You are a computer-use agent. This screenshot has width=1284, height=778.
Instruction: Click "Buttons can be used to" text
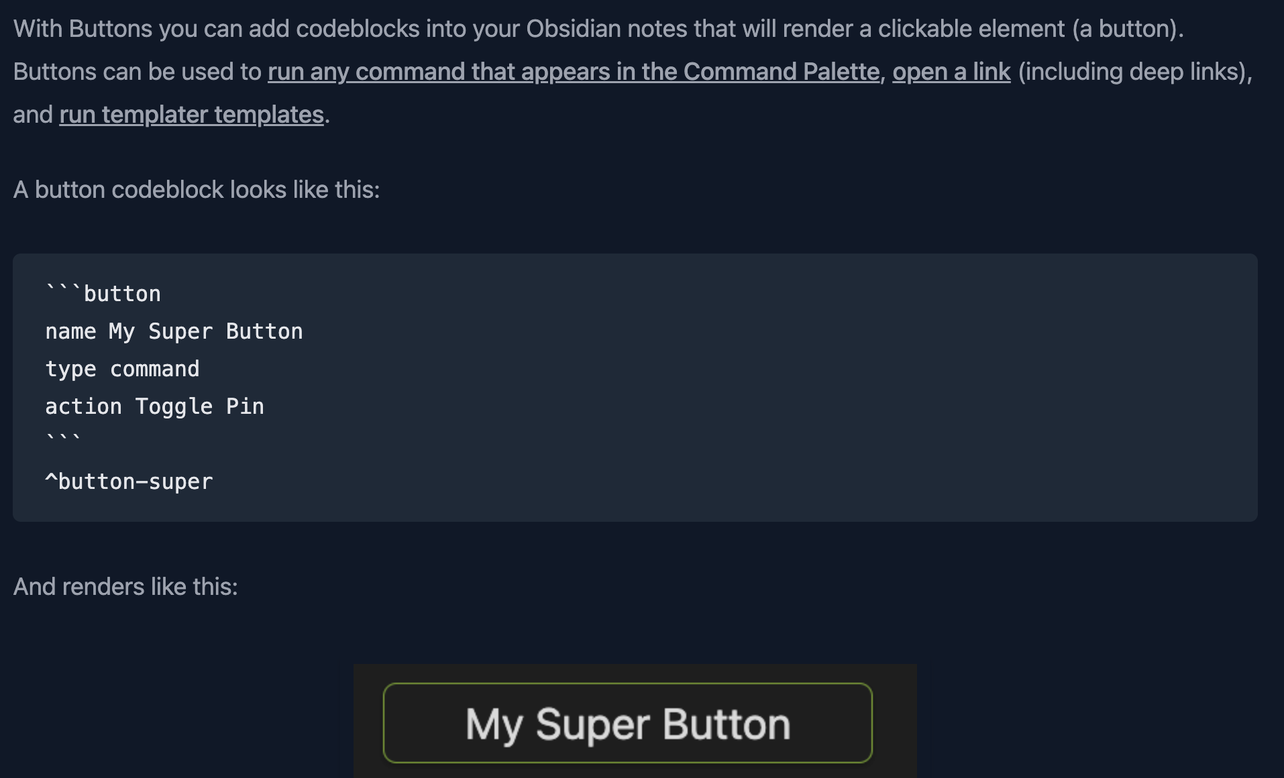137,72
